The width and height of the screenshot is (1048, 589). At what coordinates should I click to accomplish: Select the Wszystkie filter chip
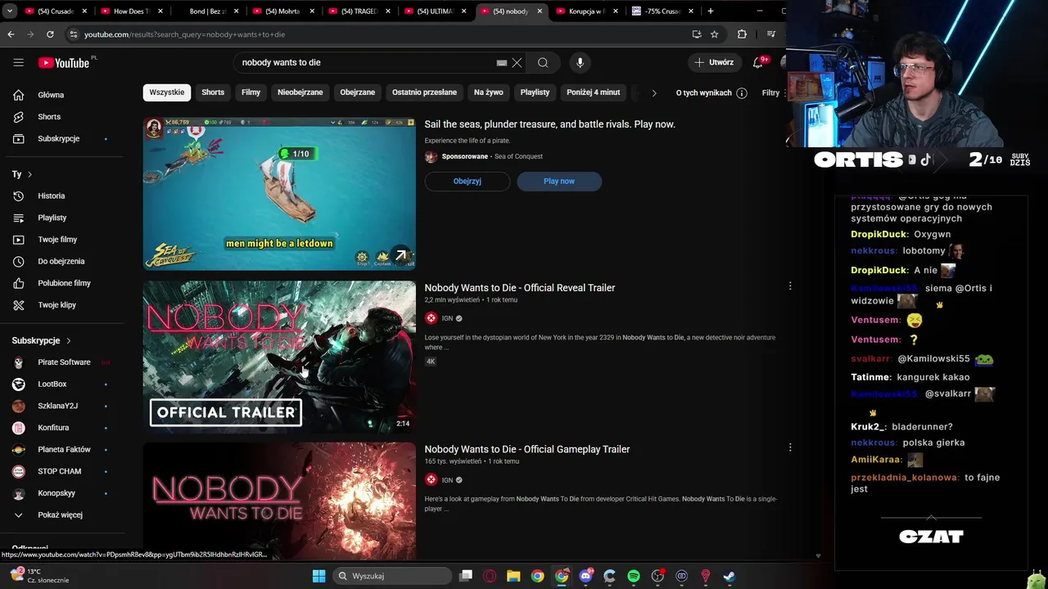coord(167,92)
